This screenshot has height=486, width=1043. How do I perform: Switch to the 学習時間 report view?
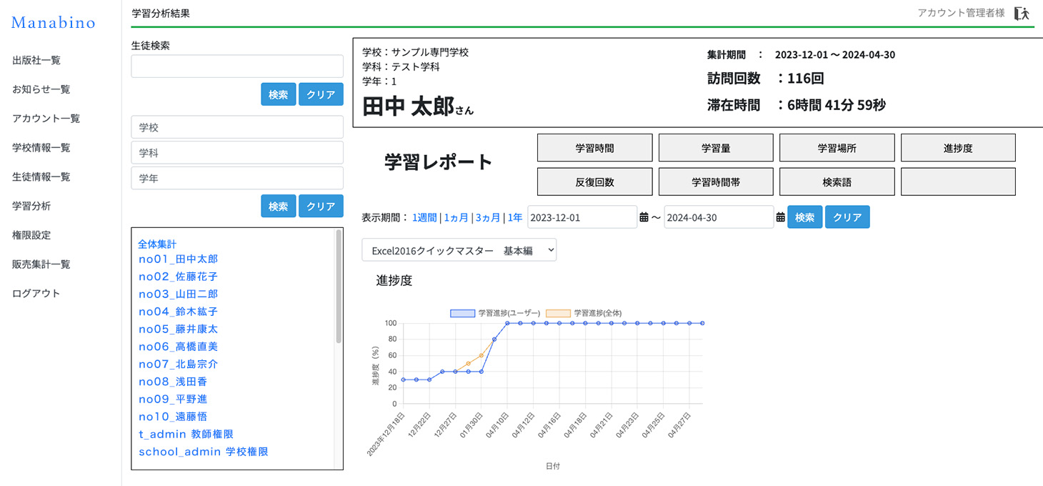click(594, 147)
